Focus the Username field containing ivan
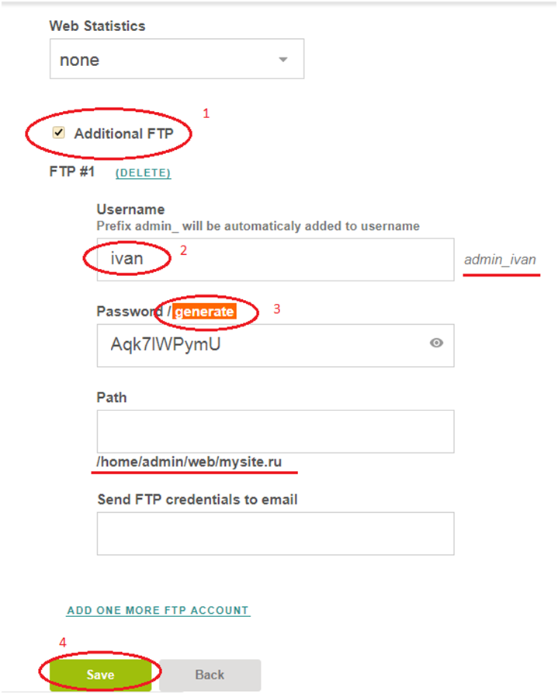The width and height of the screenshot is (558, 694). tap(275, 259)
